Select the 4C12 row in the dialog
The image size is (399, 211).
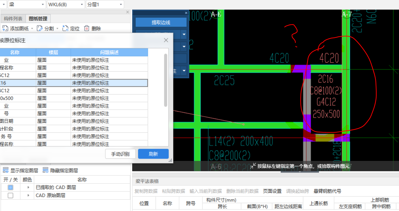click(74, 91)
